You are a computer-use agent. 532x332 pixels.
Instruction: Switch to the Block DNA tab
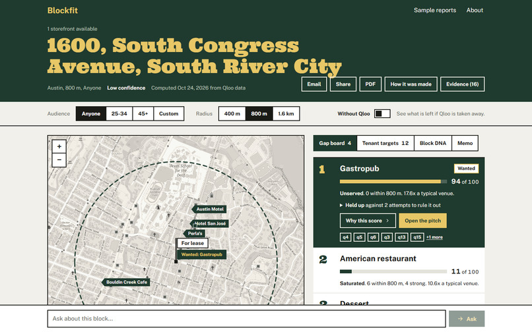tap(433, 143)
